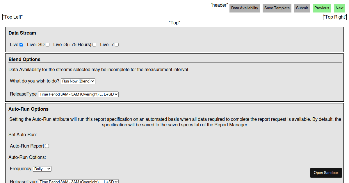Open the Run Now (Blend) dropdown
The height and width of the screenshot is (183, 349).
click(x=78, y=81)
